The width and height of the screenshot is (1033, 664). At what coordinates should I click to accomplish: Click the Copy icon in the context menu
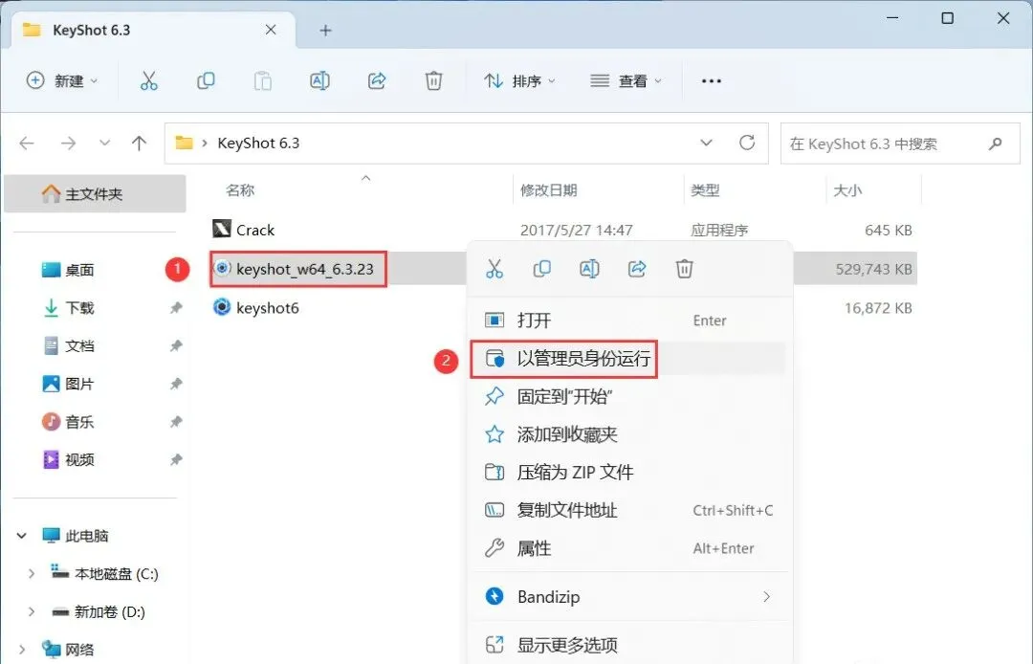click(x=541, y=269)
